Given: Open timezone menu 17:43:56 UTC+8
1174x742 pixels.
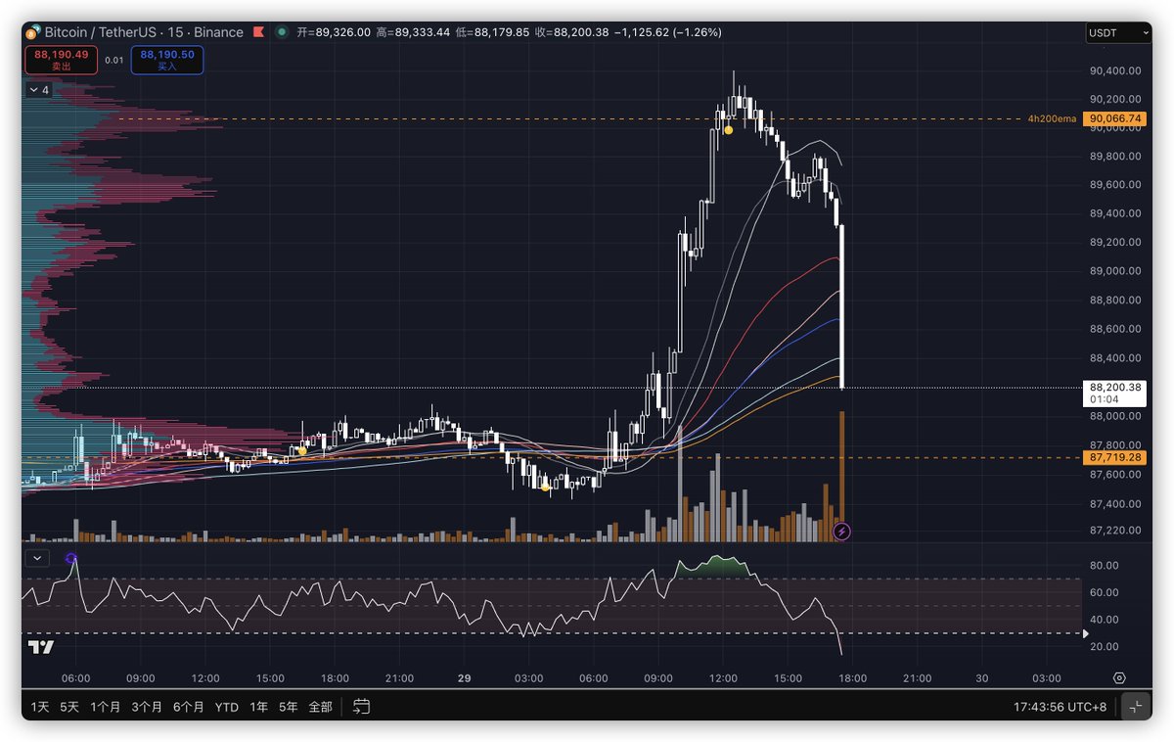Looking at the screenshot, I should [1061, 706].
